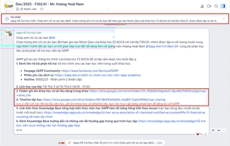This screenshot has width=230, height=146.
Task: Toggle the conversation info side panel
Action: [223, 6]
